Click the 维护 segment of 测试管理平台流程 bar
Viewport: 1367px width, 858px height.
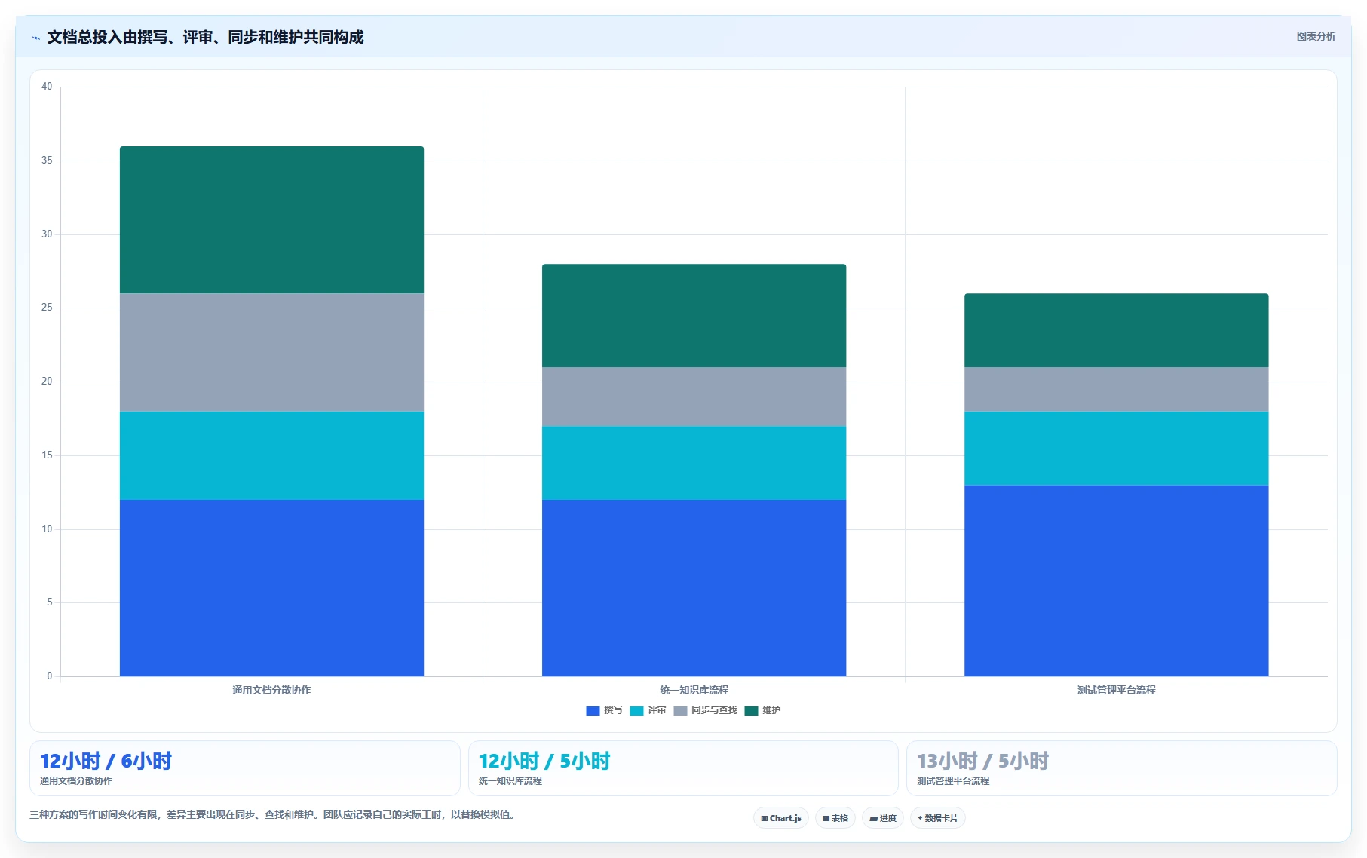pos(1116,330)
